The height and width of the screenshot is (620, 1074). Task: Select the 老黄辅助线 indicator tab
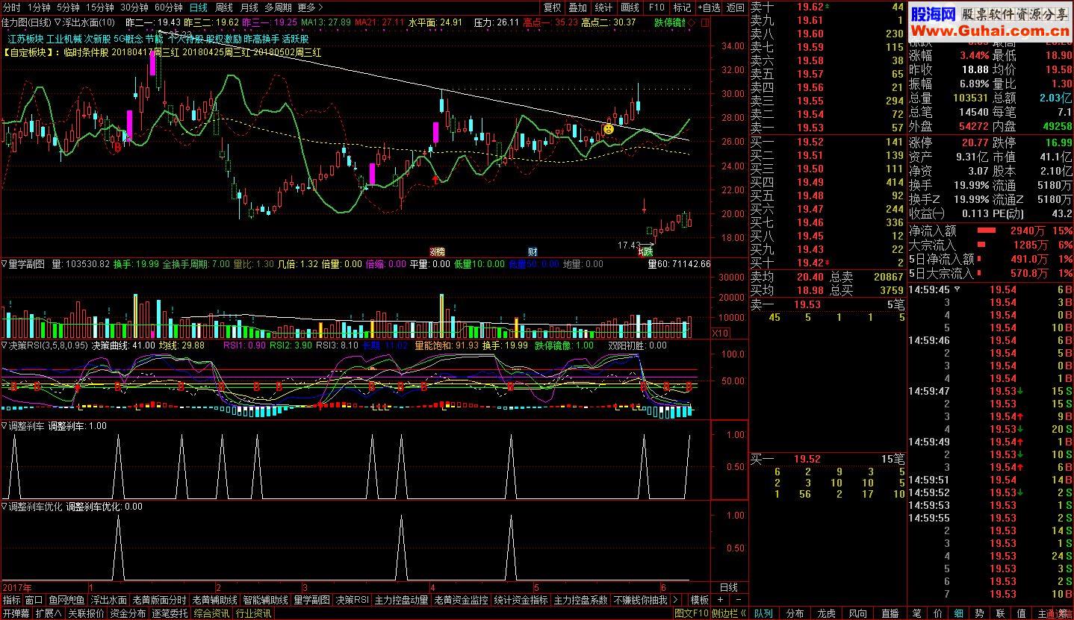pyautogui.click(x=215, y=600)
